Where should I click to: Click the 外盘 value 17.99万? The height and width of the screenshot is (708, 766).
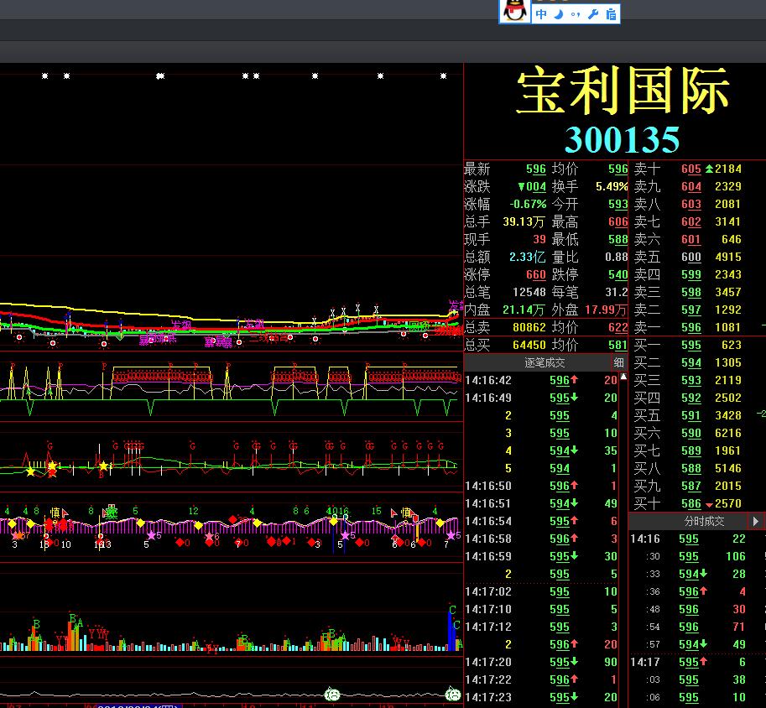[x=606, y=310]
